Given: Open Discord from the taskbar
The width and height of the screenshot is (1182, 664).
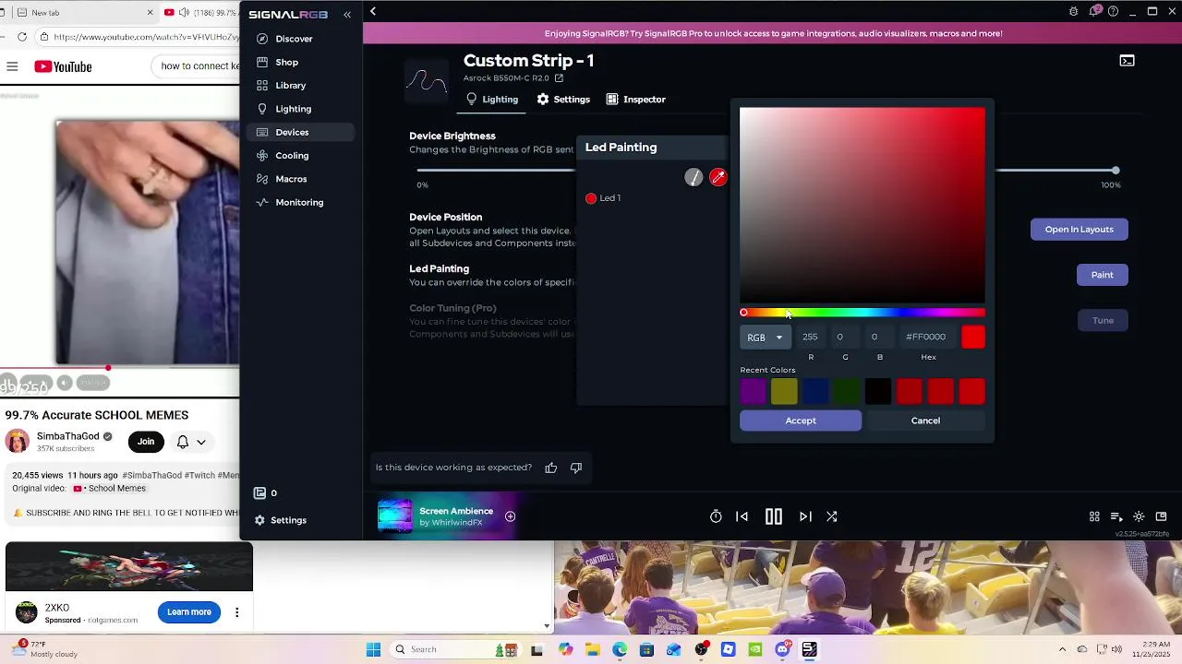Looking at the screenshot, I should tap(782, 649).
